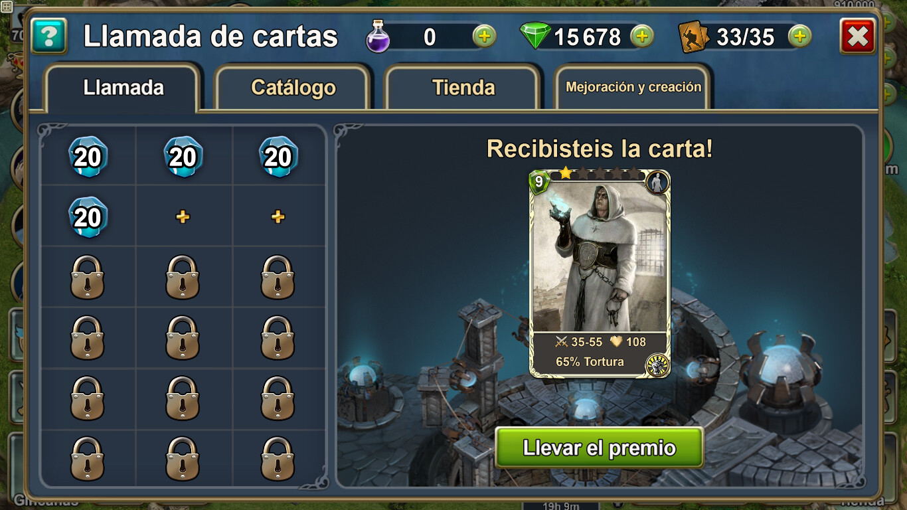The width and height of the screenshot is (907, 510).
Task: Select the first 20-crystal call slot
Action: coord(88,157)
